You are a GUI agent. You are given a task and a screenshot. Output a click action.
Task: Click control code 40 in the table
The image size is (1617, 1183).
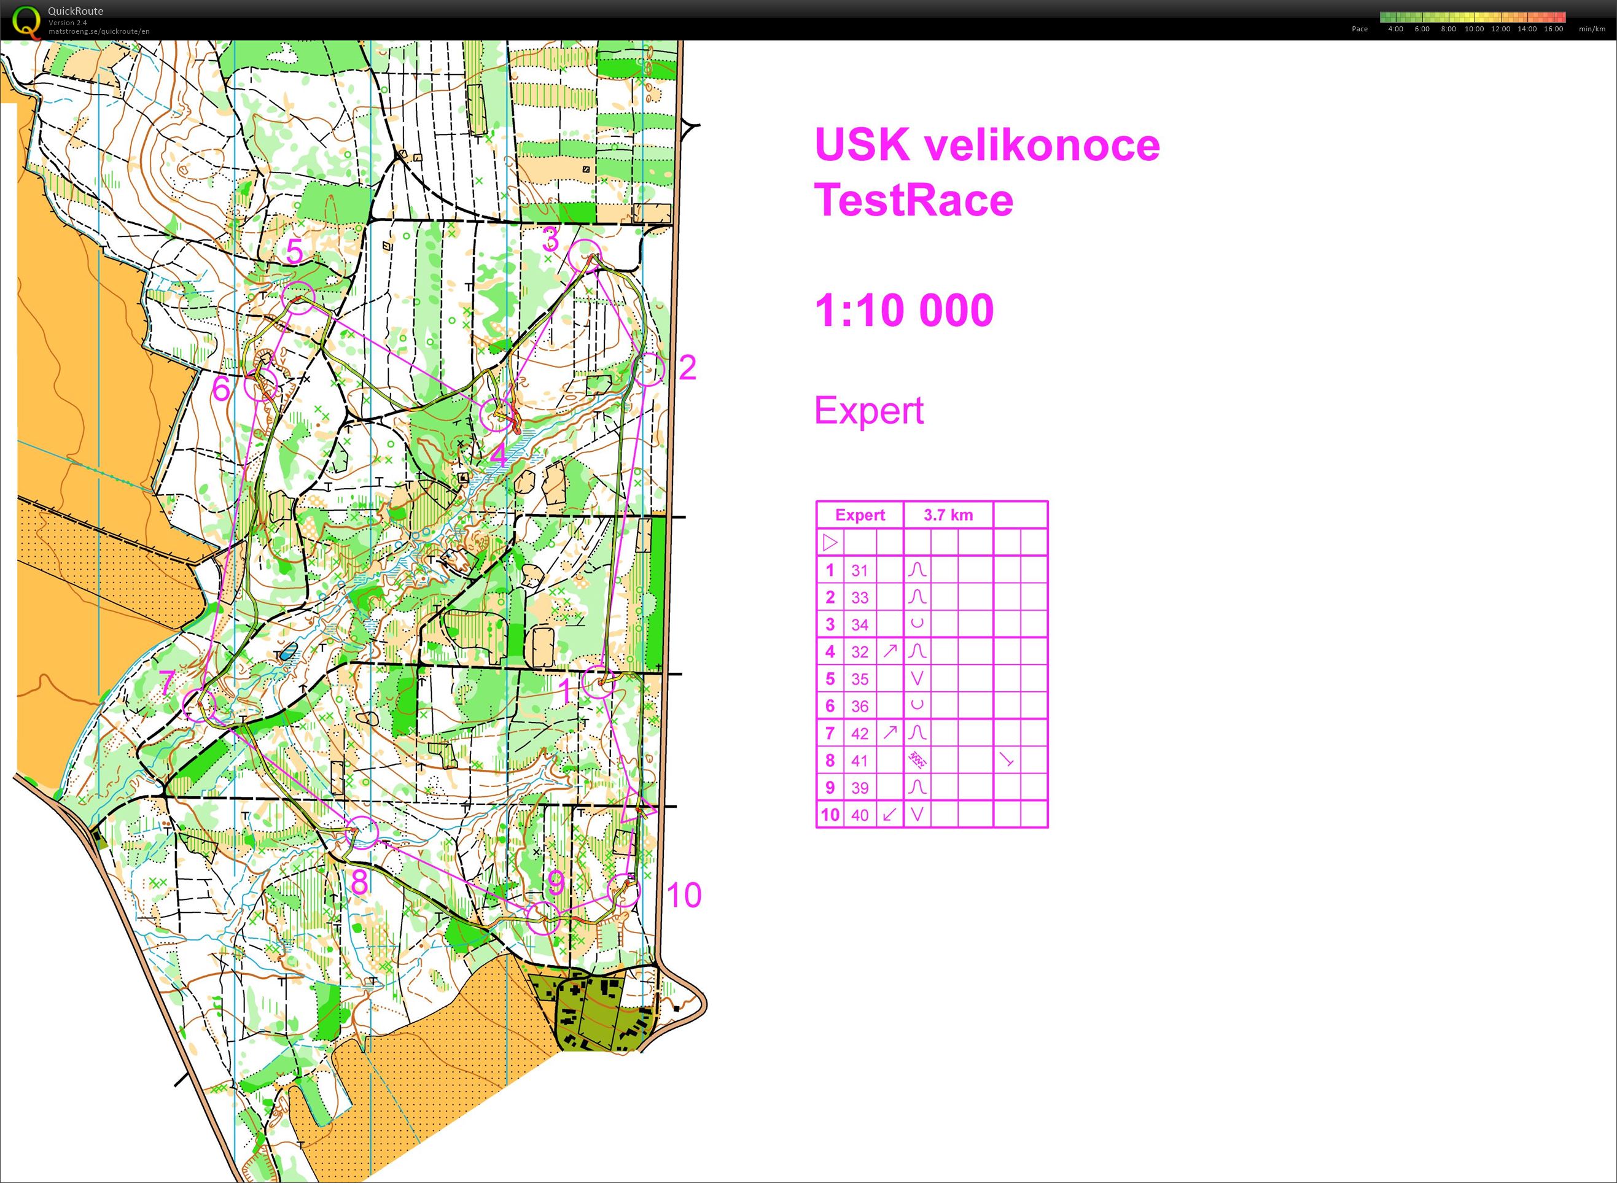pyautogui.click(x=860, y=816)
